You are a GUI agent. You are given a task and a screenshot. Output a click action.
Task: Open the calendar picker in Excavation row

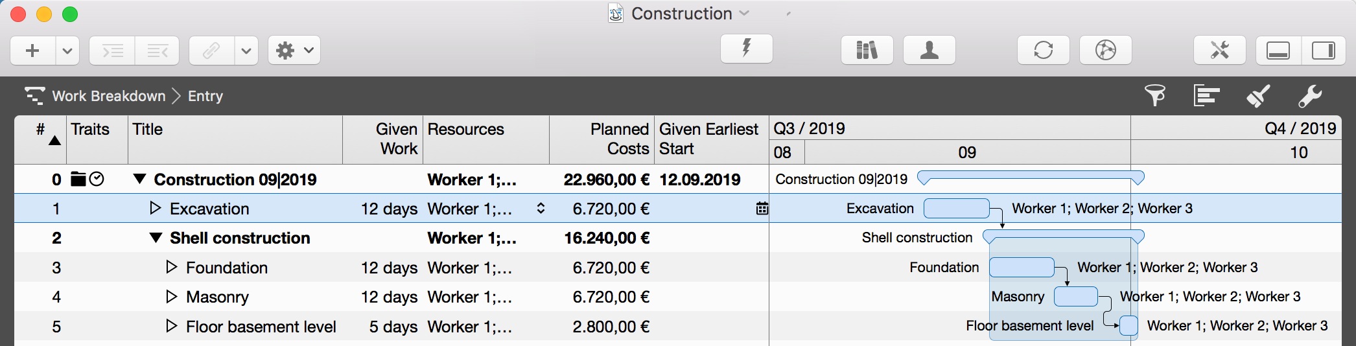click(762, 209)
